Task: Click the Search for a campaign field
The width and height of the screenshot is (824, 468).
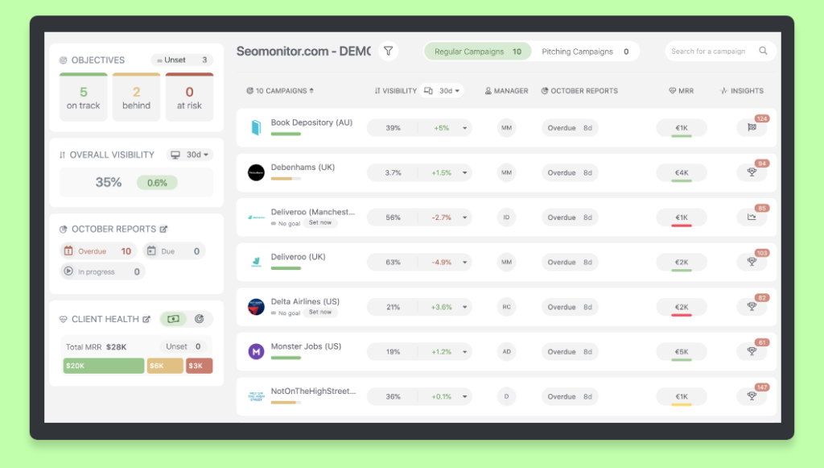Action: [711, 52]
